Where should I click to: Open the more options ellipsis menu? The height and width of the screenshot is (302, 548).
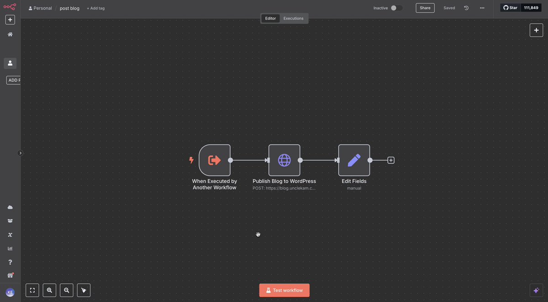tap(482, 8)
